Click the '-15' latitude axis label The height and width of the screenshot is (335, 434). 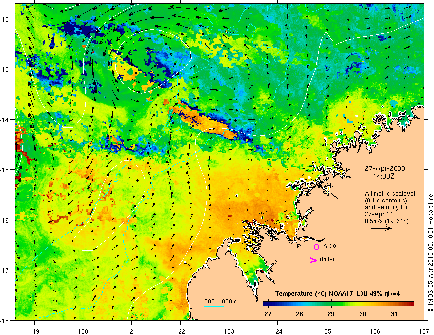point(5,169)
